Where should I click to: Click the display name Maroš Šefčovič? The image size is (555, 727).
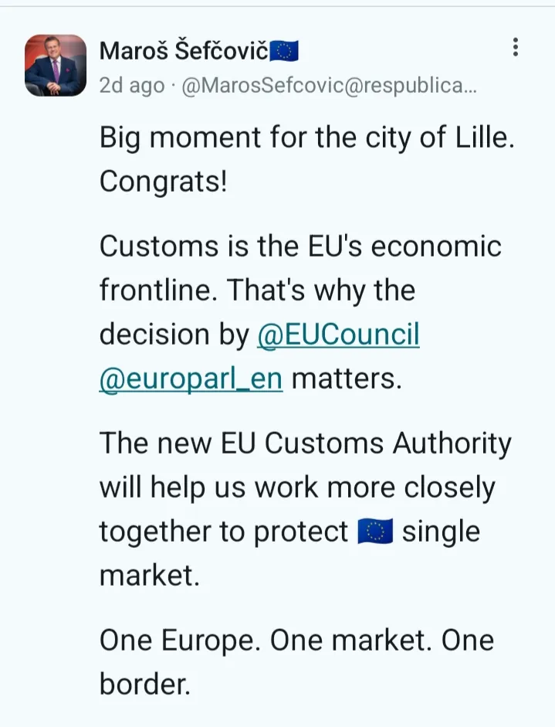point(184,52)
